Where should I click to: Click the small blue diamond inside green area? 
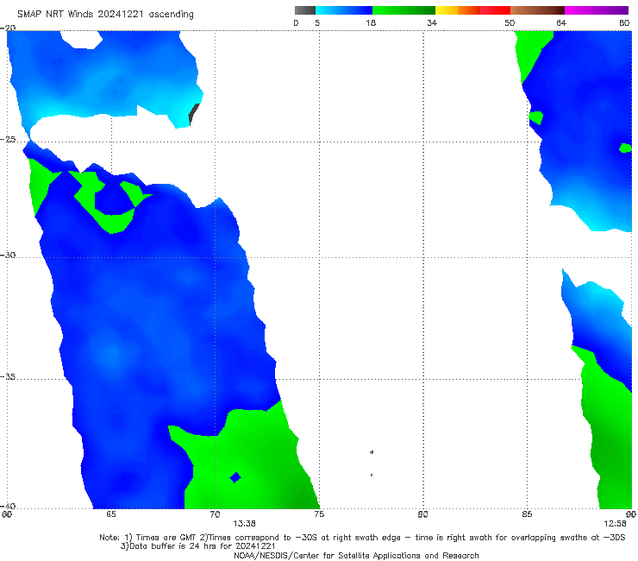(x=235, y=477)
